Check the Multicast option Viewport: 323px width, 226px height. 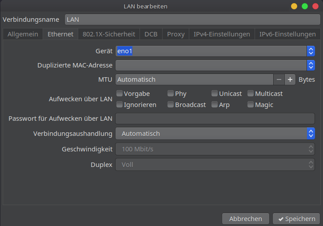coord(251,94)
